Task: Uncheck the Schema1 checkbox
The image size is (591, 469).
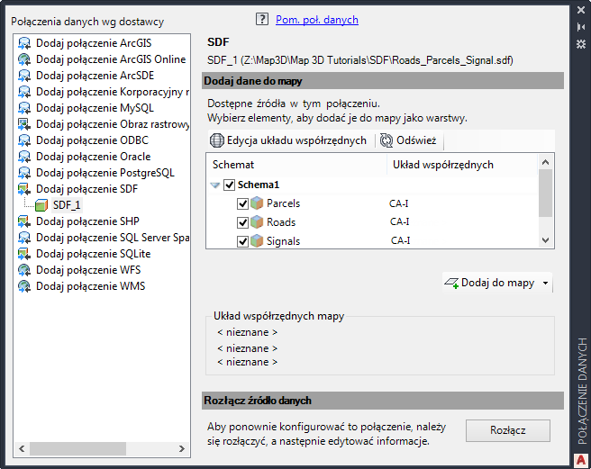Action: [229, 185]
